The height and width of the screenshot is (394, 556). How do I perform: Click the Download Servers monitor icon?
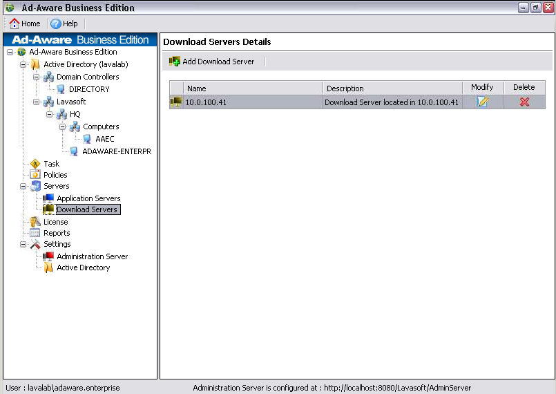pyautogui.click(x=48, y=209)
